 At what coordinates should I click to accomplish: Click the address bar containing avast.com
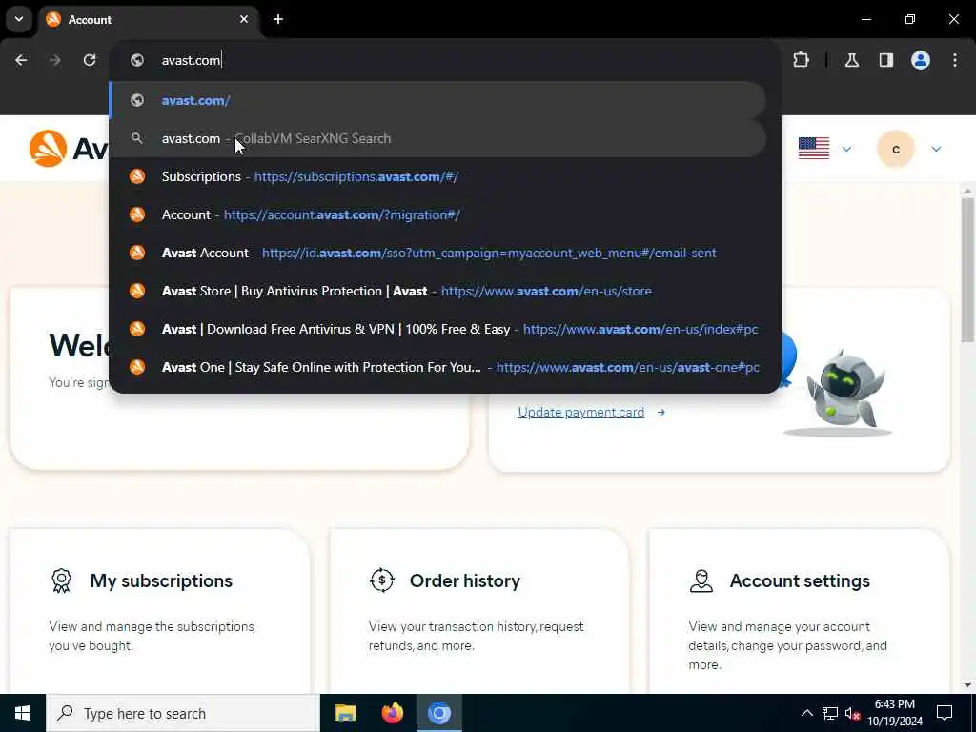(445, 60)
